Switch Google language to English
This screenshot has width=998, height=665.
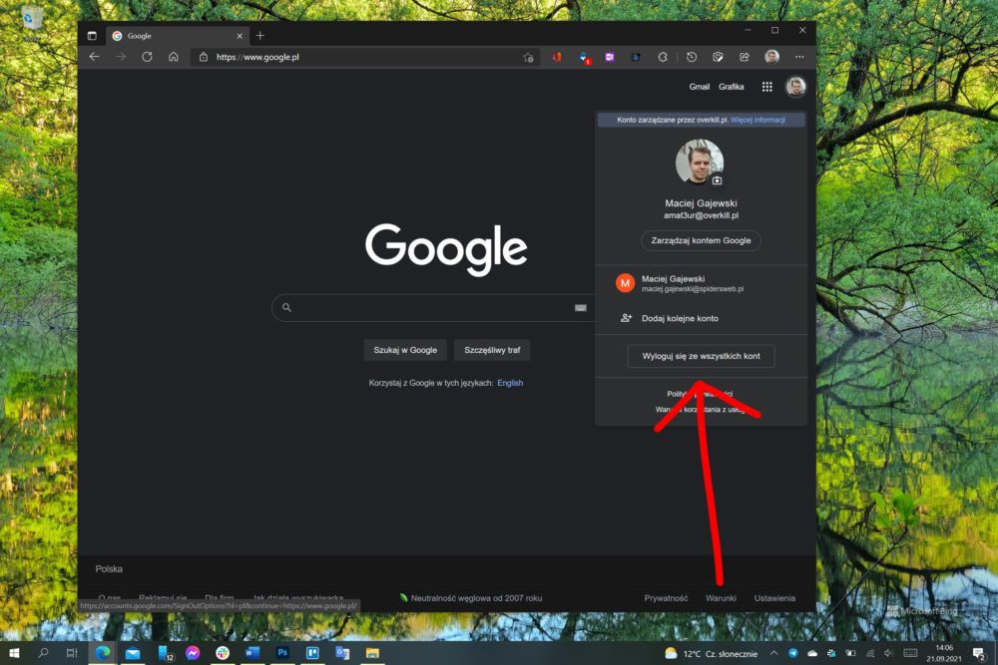pyautogui.click(x=510, y=383)
